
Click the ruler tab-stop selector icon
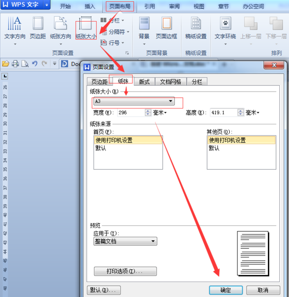point(5,76)
